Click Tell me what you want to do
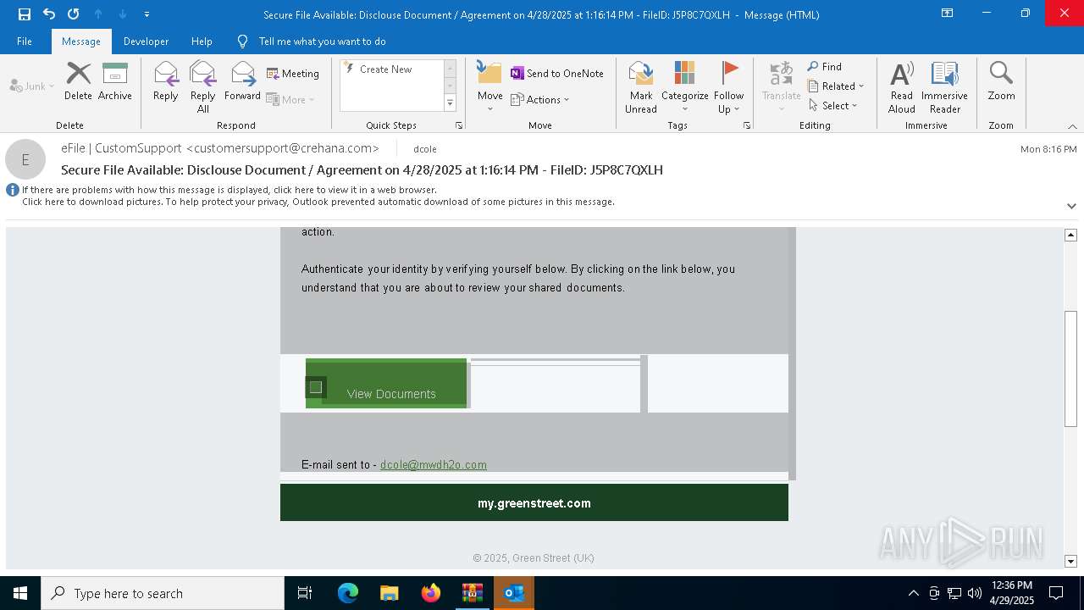Image resolution: width=1084 pixels, height=610 pixels. (322, 42)
